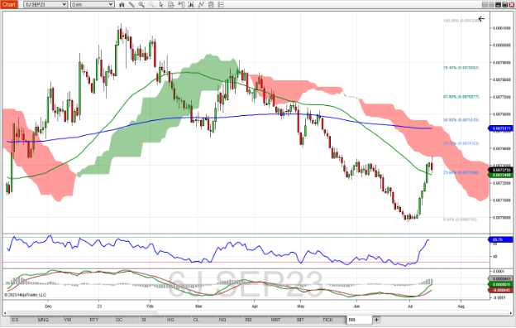Minimize the chart window
The height and width of the screenshot is (328, 516).
498,5
